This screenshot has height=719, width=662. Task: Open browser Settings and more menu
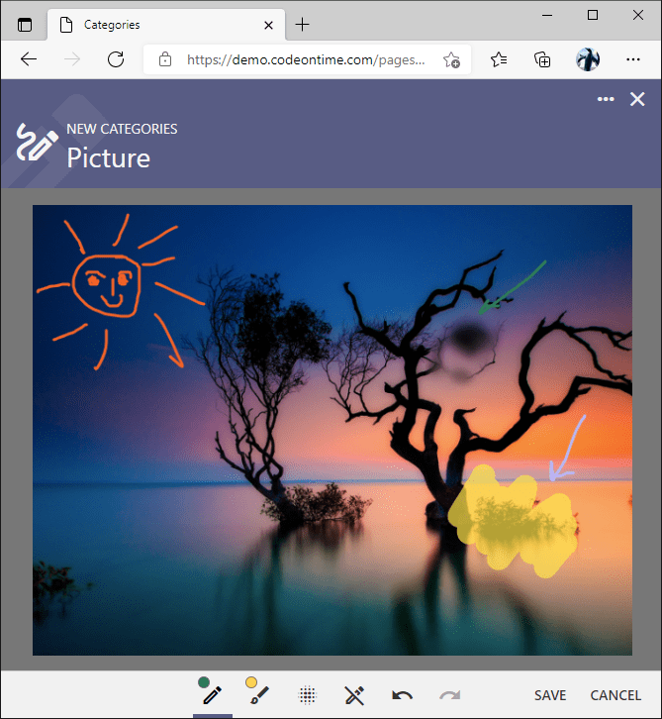(x=632, y=59)
